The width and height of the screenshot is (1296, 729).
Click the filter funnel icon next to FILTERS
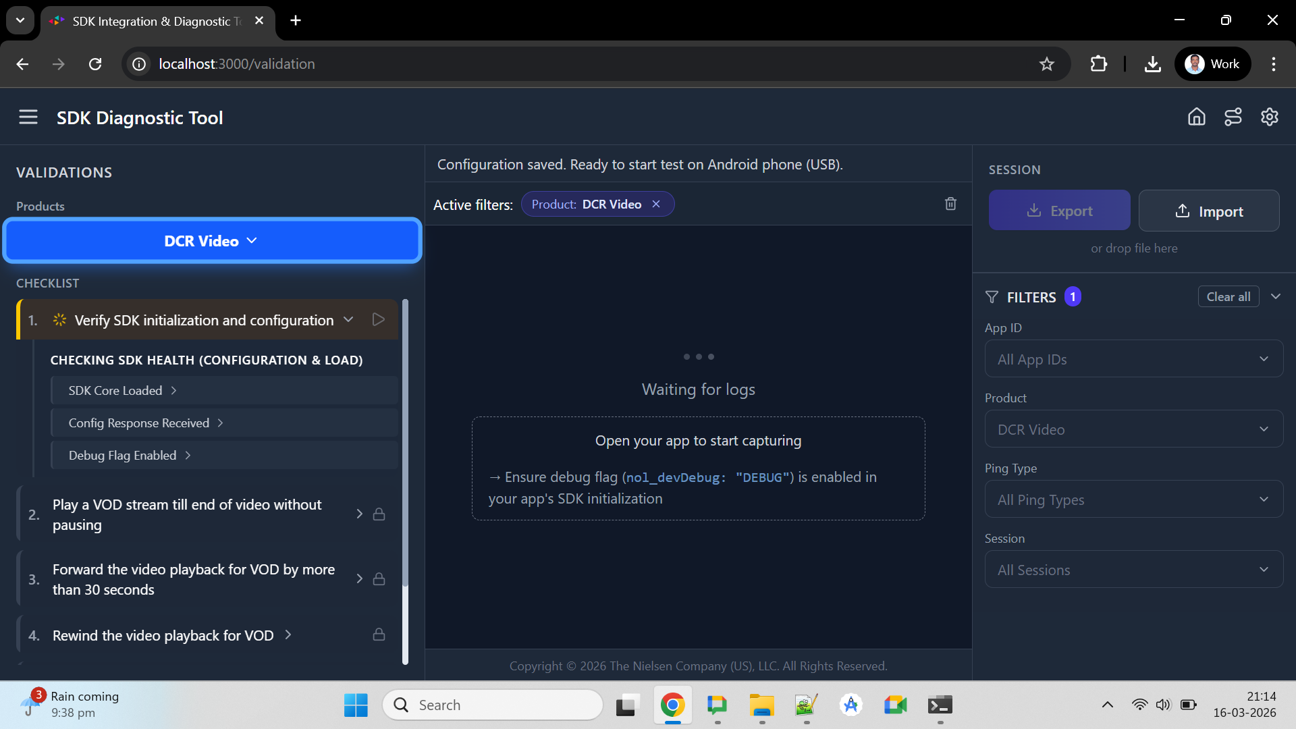pos(992,297)
